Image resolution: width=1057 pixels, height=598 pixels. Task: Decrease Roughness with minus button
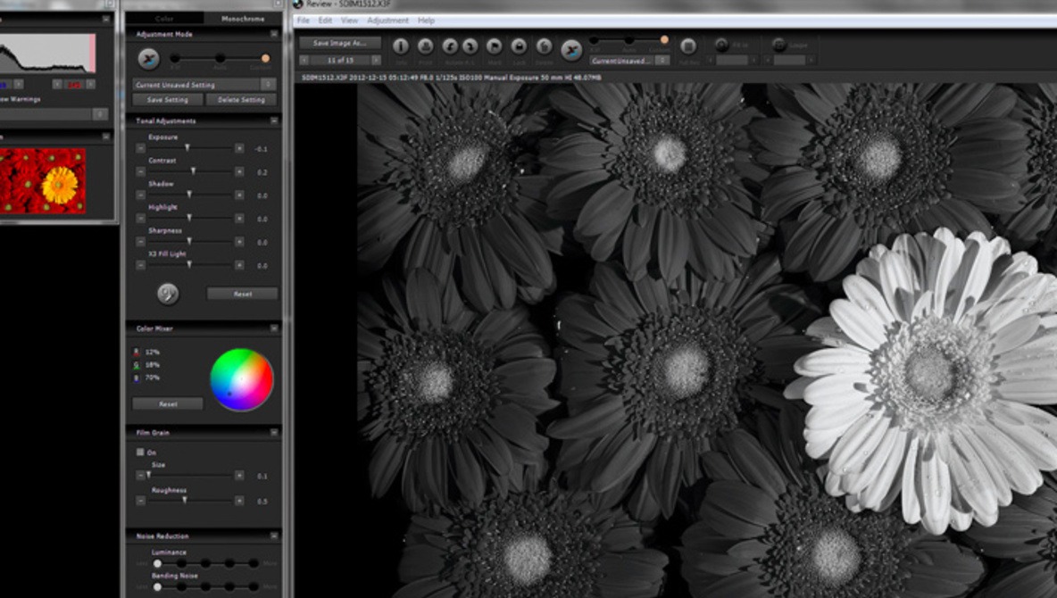[x=140, y=501]
